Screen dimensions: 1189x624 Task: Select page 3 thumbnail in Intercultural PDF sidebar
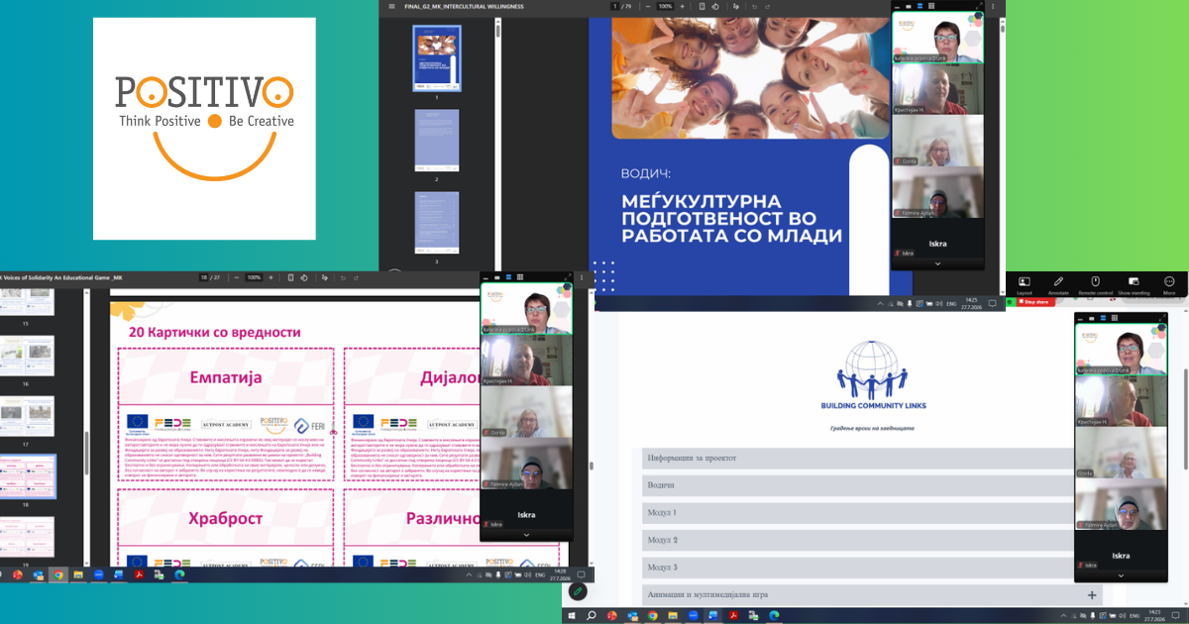(x=437, y=222)
